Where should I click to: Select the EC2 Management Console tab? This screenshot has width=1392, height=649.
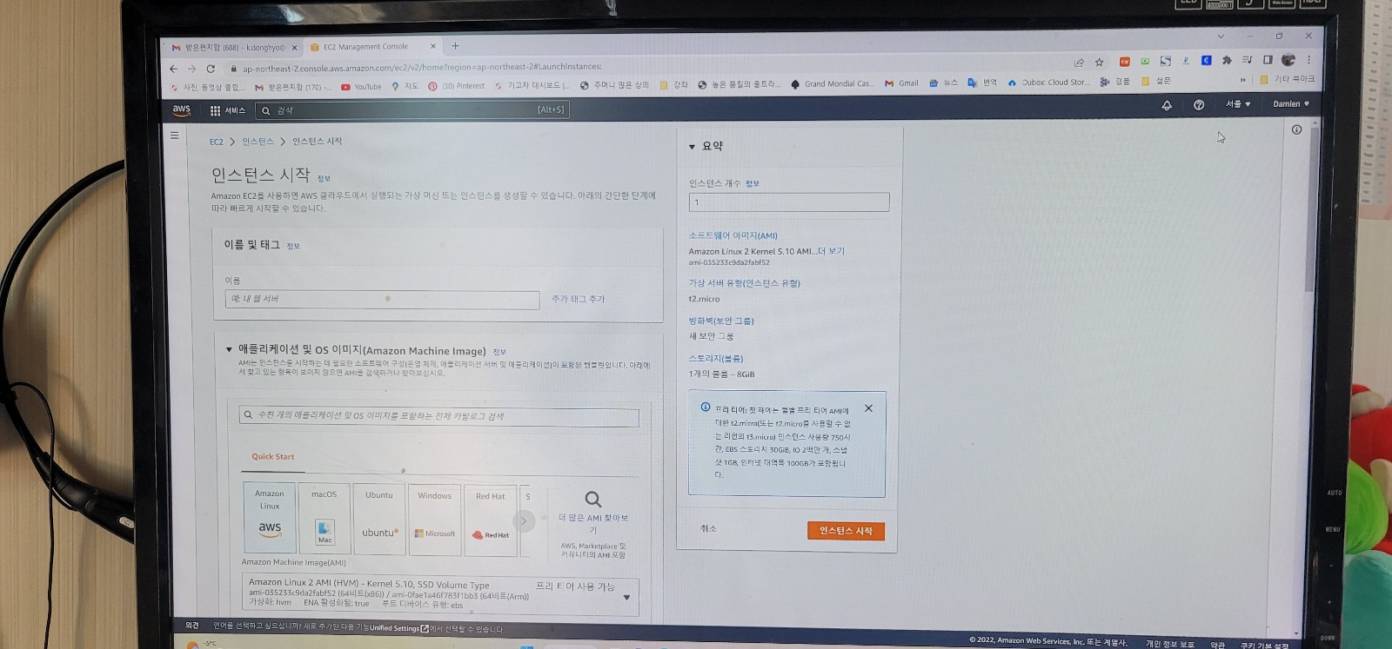coord(372,47)
